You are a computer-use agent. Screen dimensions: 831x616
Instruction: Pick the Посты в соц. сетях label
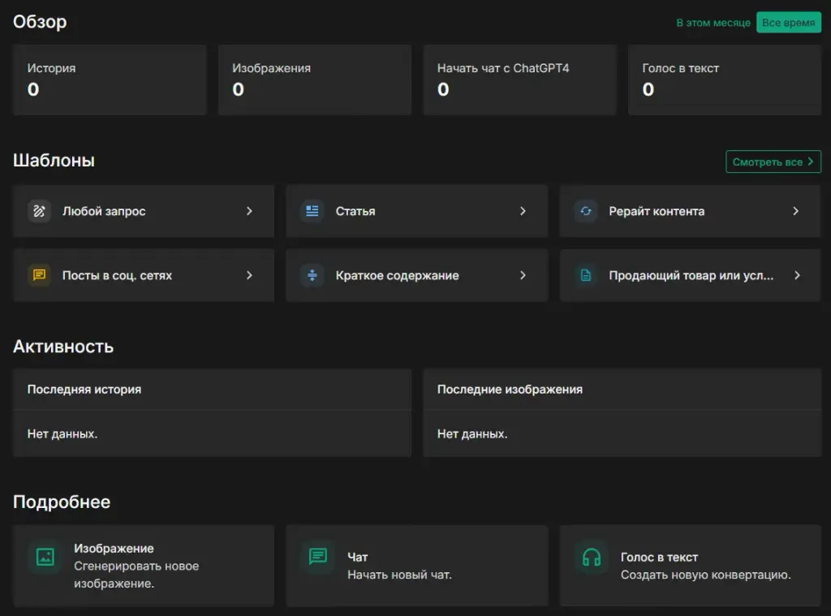[x=117, y=275]
